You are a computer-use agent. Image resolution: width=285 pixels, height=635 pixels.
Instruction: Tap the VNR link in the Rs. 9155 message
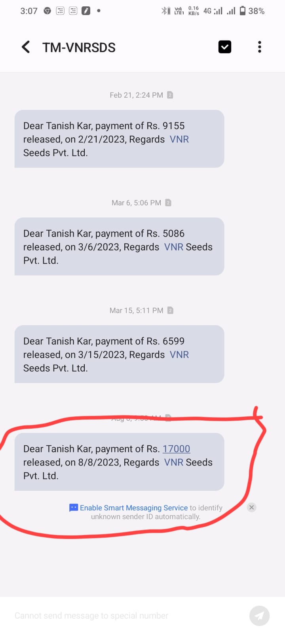point(179,139)
